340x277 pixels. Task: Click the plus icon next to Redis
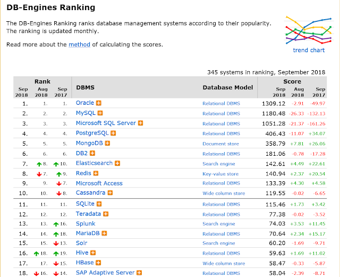96,173
